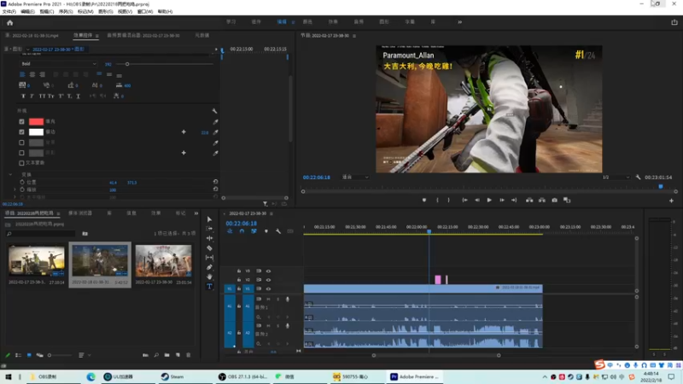Open the Bold font style dropdown
Screen dimensions: 683x384
pos(59,64)
